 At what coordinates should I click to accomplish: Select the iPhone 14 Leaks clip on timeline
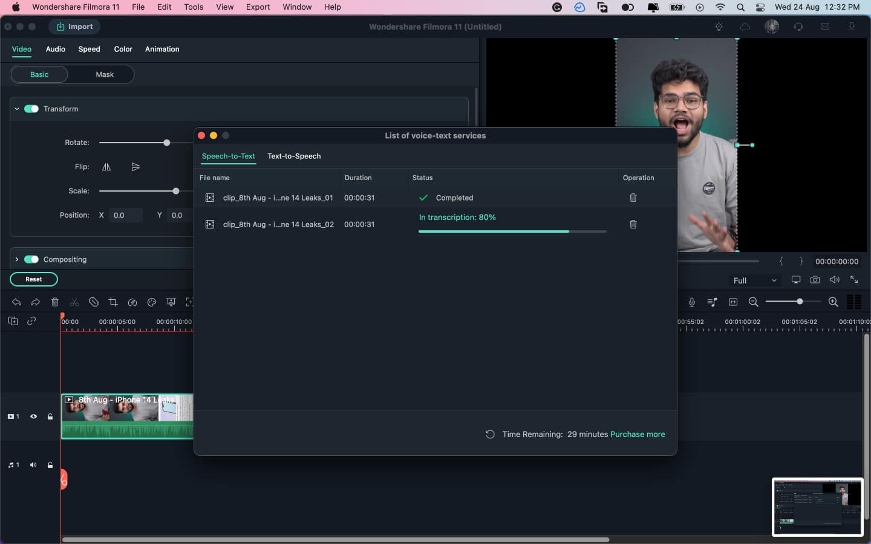point(127,416)
